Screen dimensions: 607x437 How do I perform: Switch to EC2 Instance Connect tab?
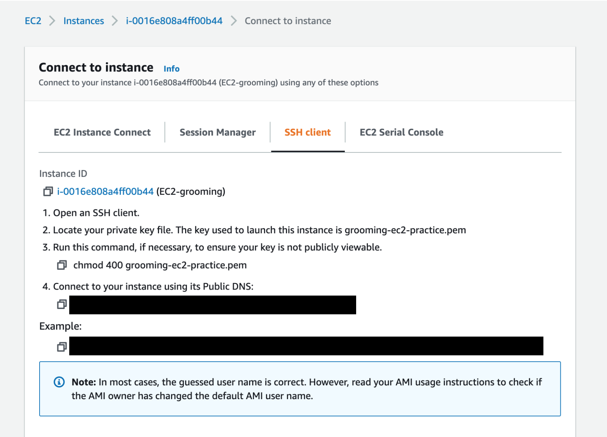pyautogui.click(x=102, y=132)
